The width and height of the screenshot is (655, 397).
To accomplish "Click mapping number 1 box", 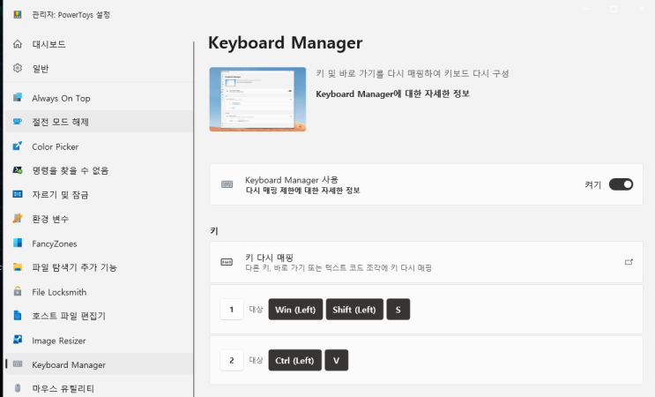I will pos(232,310).
